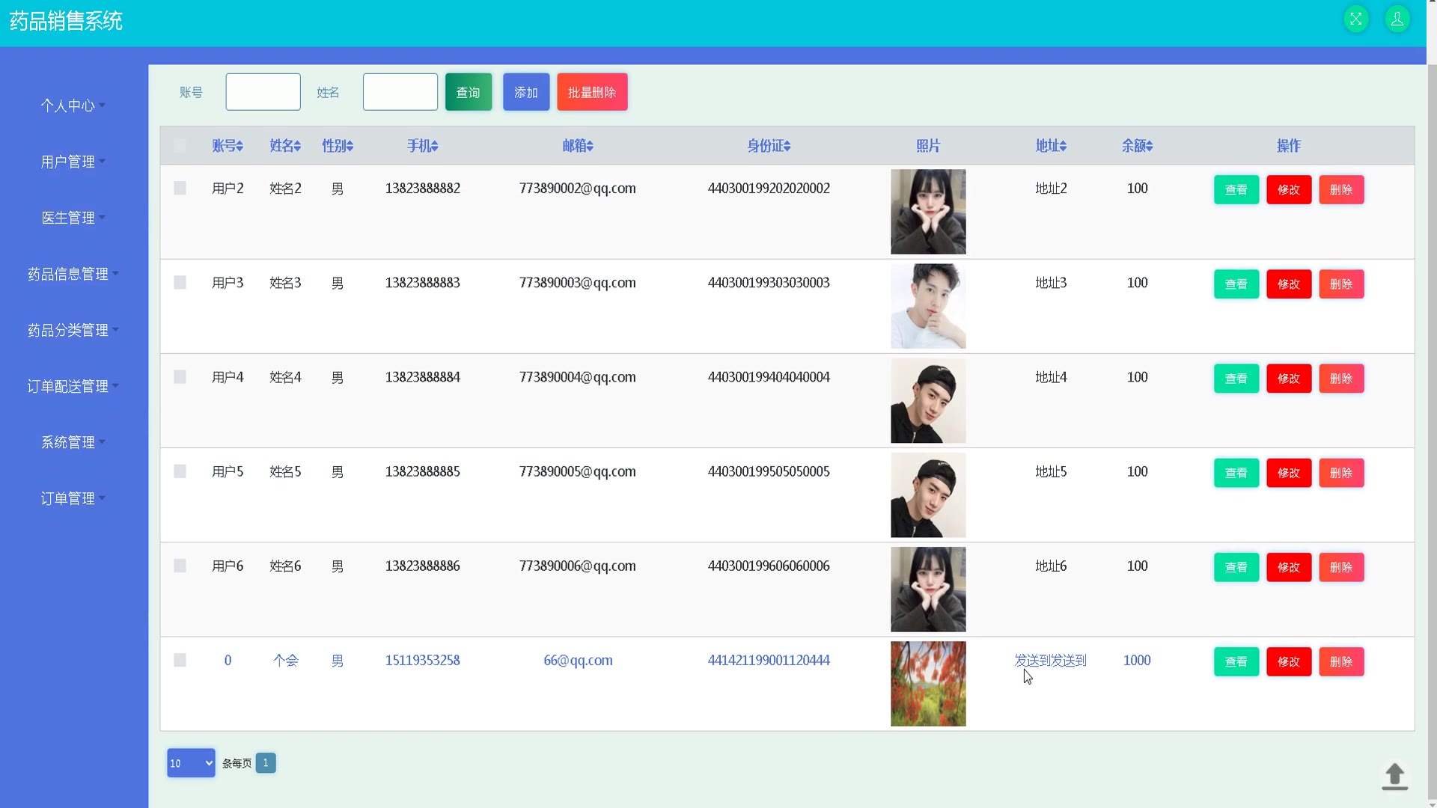Click the email 66@qq.com cell

point(578,661)
